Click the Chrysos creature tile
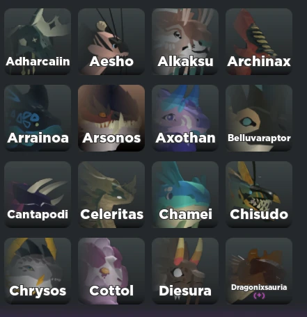Viewport: 307px width, 317px height. (38, 271)
